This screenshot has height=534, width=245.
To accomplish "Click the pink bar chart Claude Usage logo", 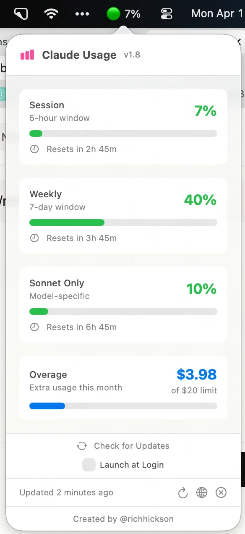I will [27, 55].
